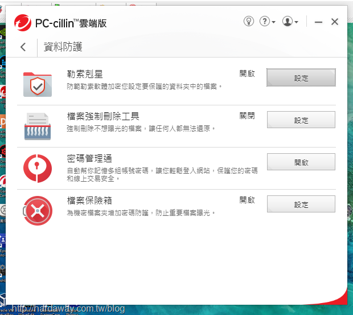Open 設定 for 檔案保險箱
This screenshot has height=315, width=353.
tap(301, 204)
